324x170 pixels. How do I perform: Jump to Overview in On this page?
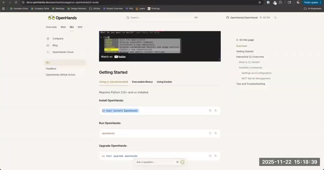click(x=242, y=46)
